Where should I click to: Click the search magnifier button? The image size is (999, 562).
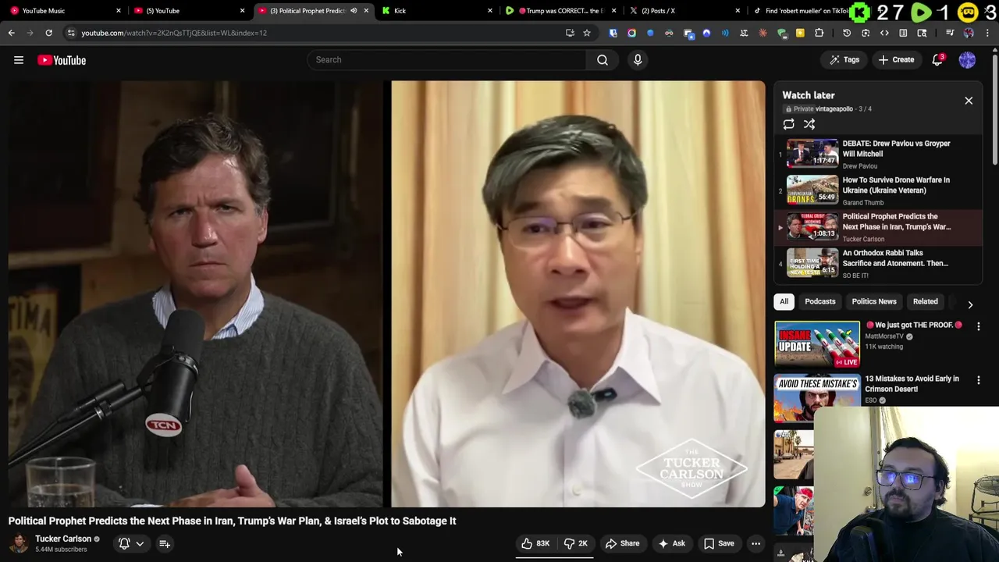[x=603, y=60]
